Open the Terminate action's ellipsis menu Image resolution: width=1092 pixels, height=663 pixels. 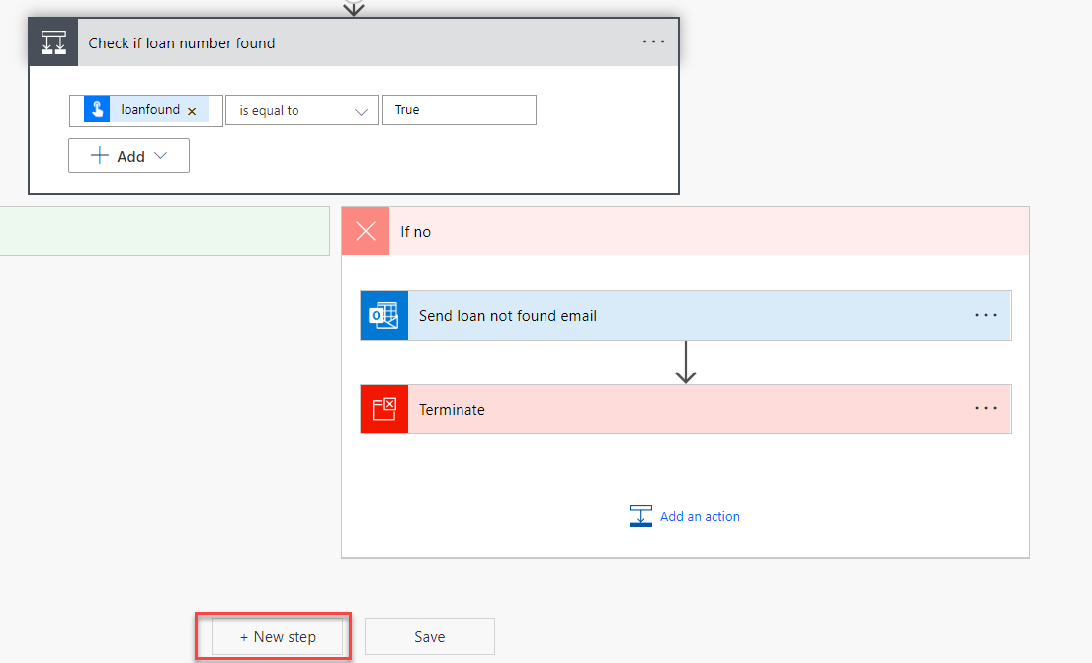[985, 408]
